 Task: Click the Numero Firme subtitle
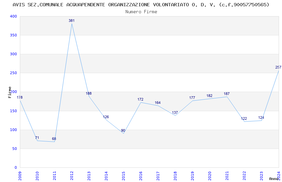(x=141, y=12)
